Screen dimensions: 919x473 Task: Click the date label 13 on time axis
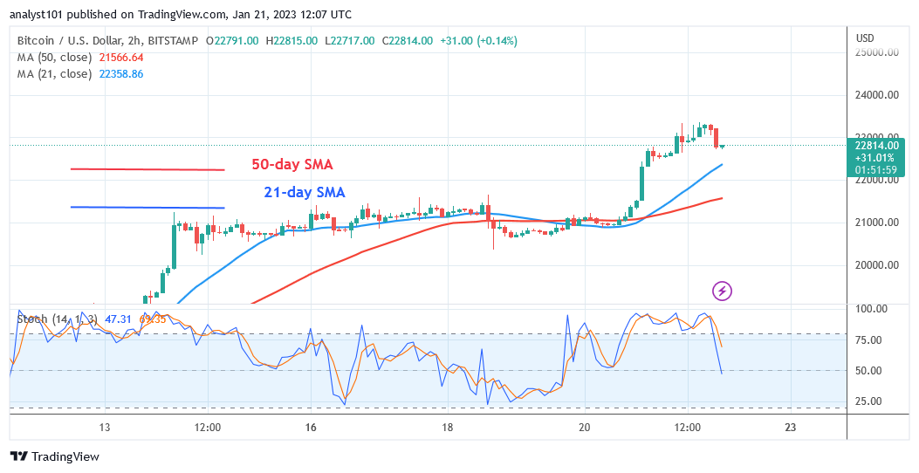[x=105, y=428]
